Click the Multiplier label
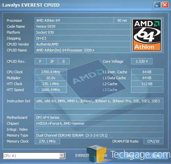Screen dimensions: 171x164 pos(14,78)
